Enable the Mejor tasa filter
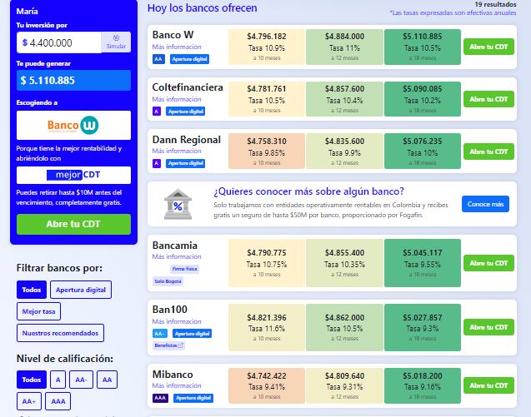 [38, 311]
